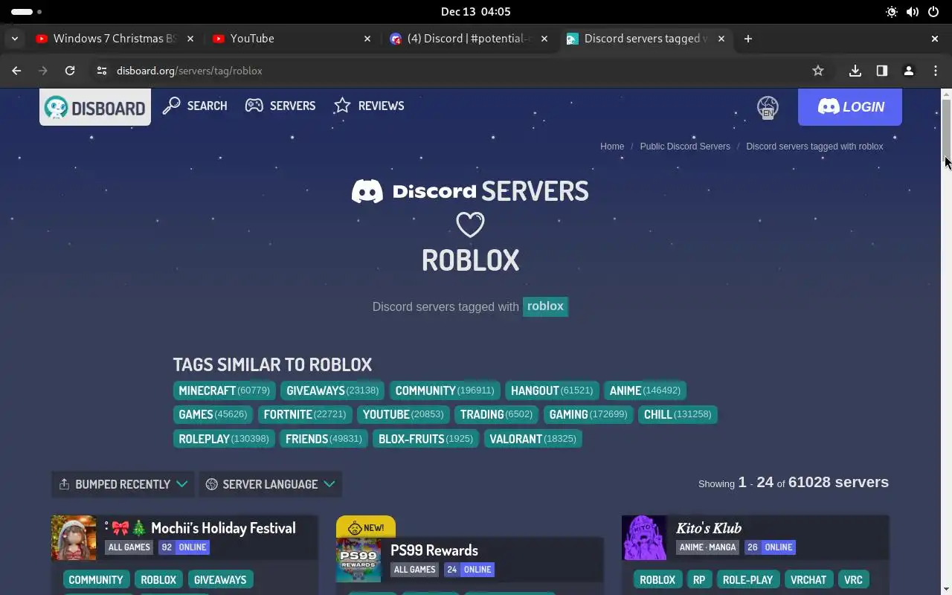This screenshot has width=952, height=595.
Task: Toggle the browser side panel
Action: [x=882, y=71]
